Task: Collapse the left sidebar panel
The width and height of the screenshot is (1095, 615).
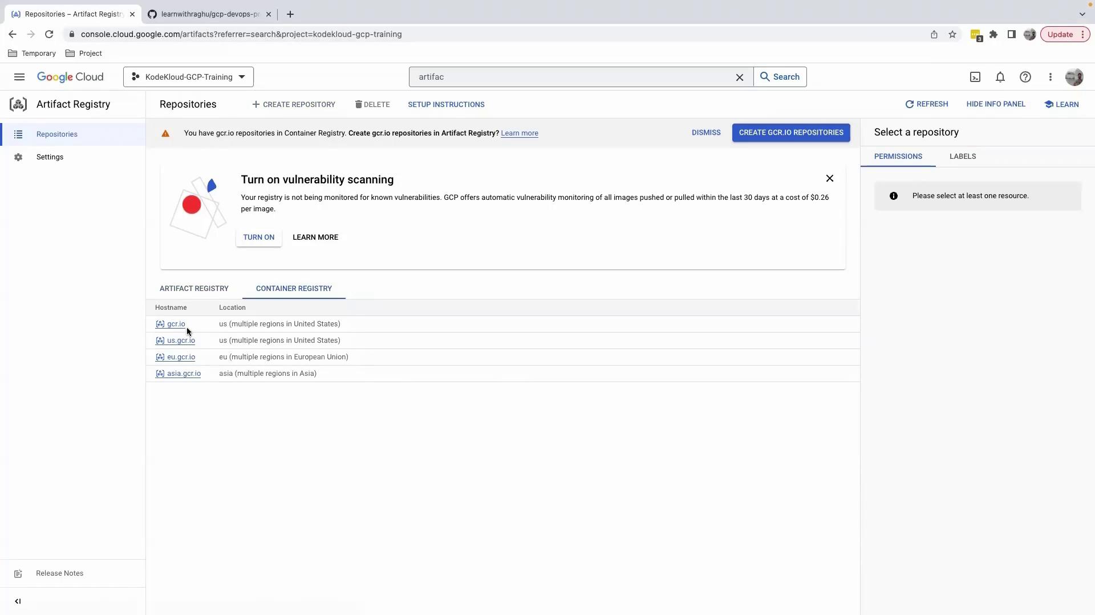Action: click(18, 601)
